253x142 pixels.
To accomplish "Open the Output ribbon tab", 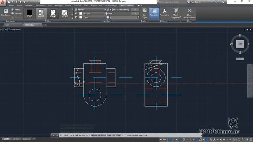I will [68, 6].
